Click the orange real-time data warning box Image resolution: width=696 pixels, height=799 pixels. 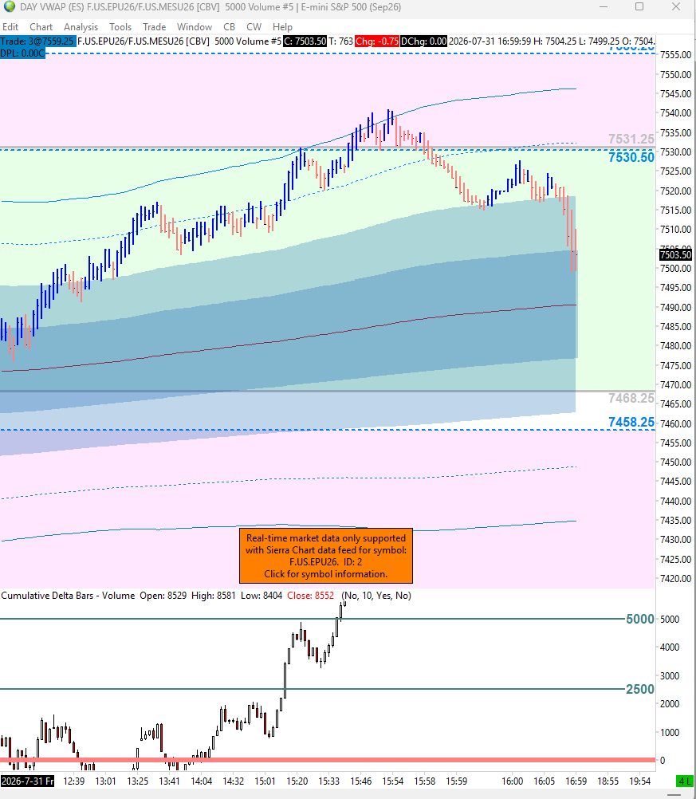pyautogui.click(x=326, y=556)
